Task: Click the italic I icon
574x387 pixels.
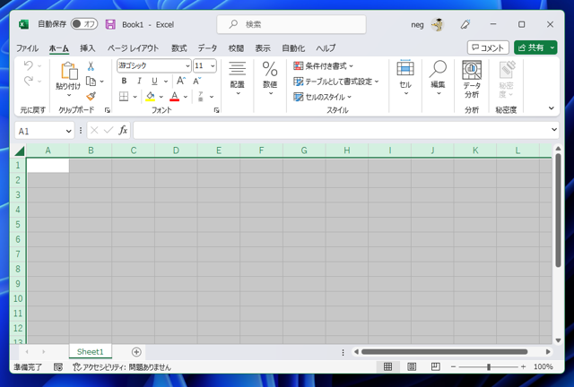Action: 139,81
